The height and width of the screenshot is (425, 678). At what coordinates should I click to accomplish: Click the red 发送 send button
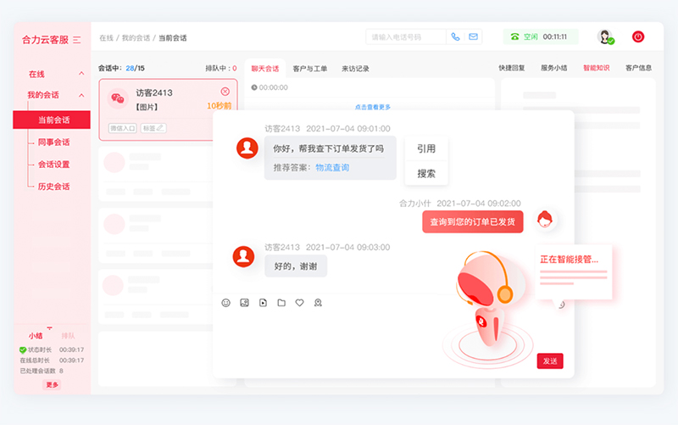[549, 361]
